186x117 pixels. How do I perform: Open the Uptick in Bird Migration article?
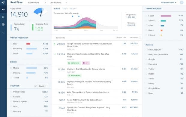pyautogui.click(x=86, y=69)
